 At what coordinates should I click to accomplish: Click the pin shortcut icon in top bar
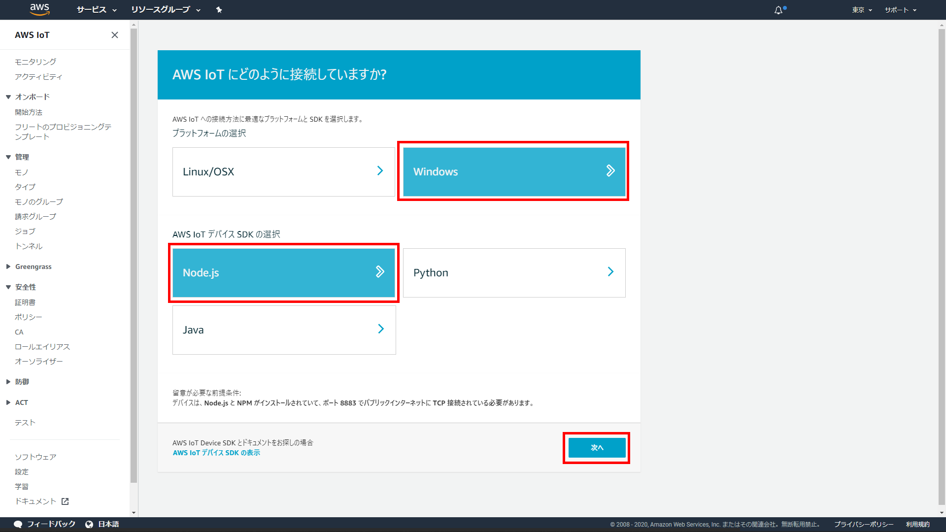219,10
